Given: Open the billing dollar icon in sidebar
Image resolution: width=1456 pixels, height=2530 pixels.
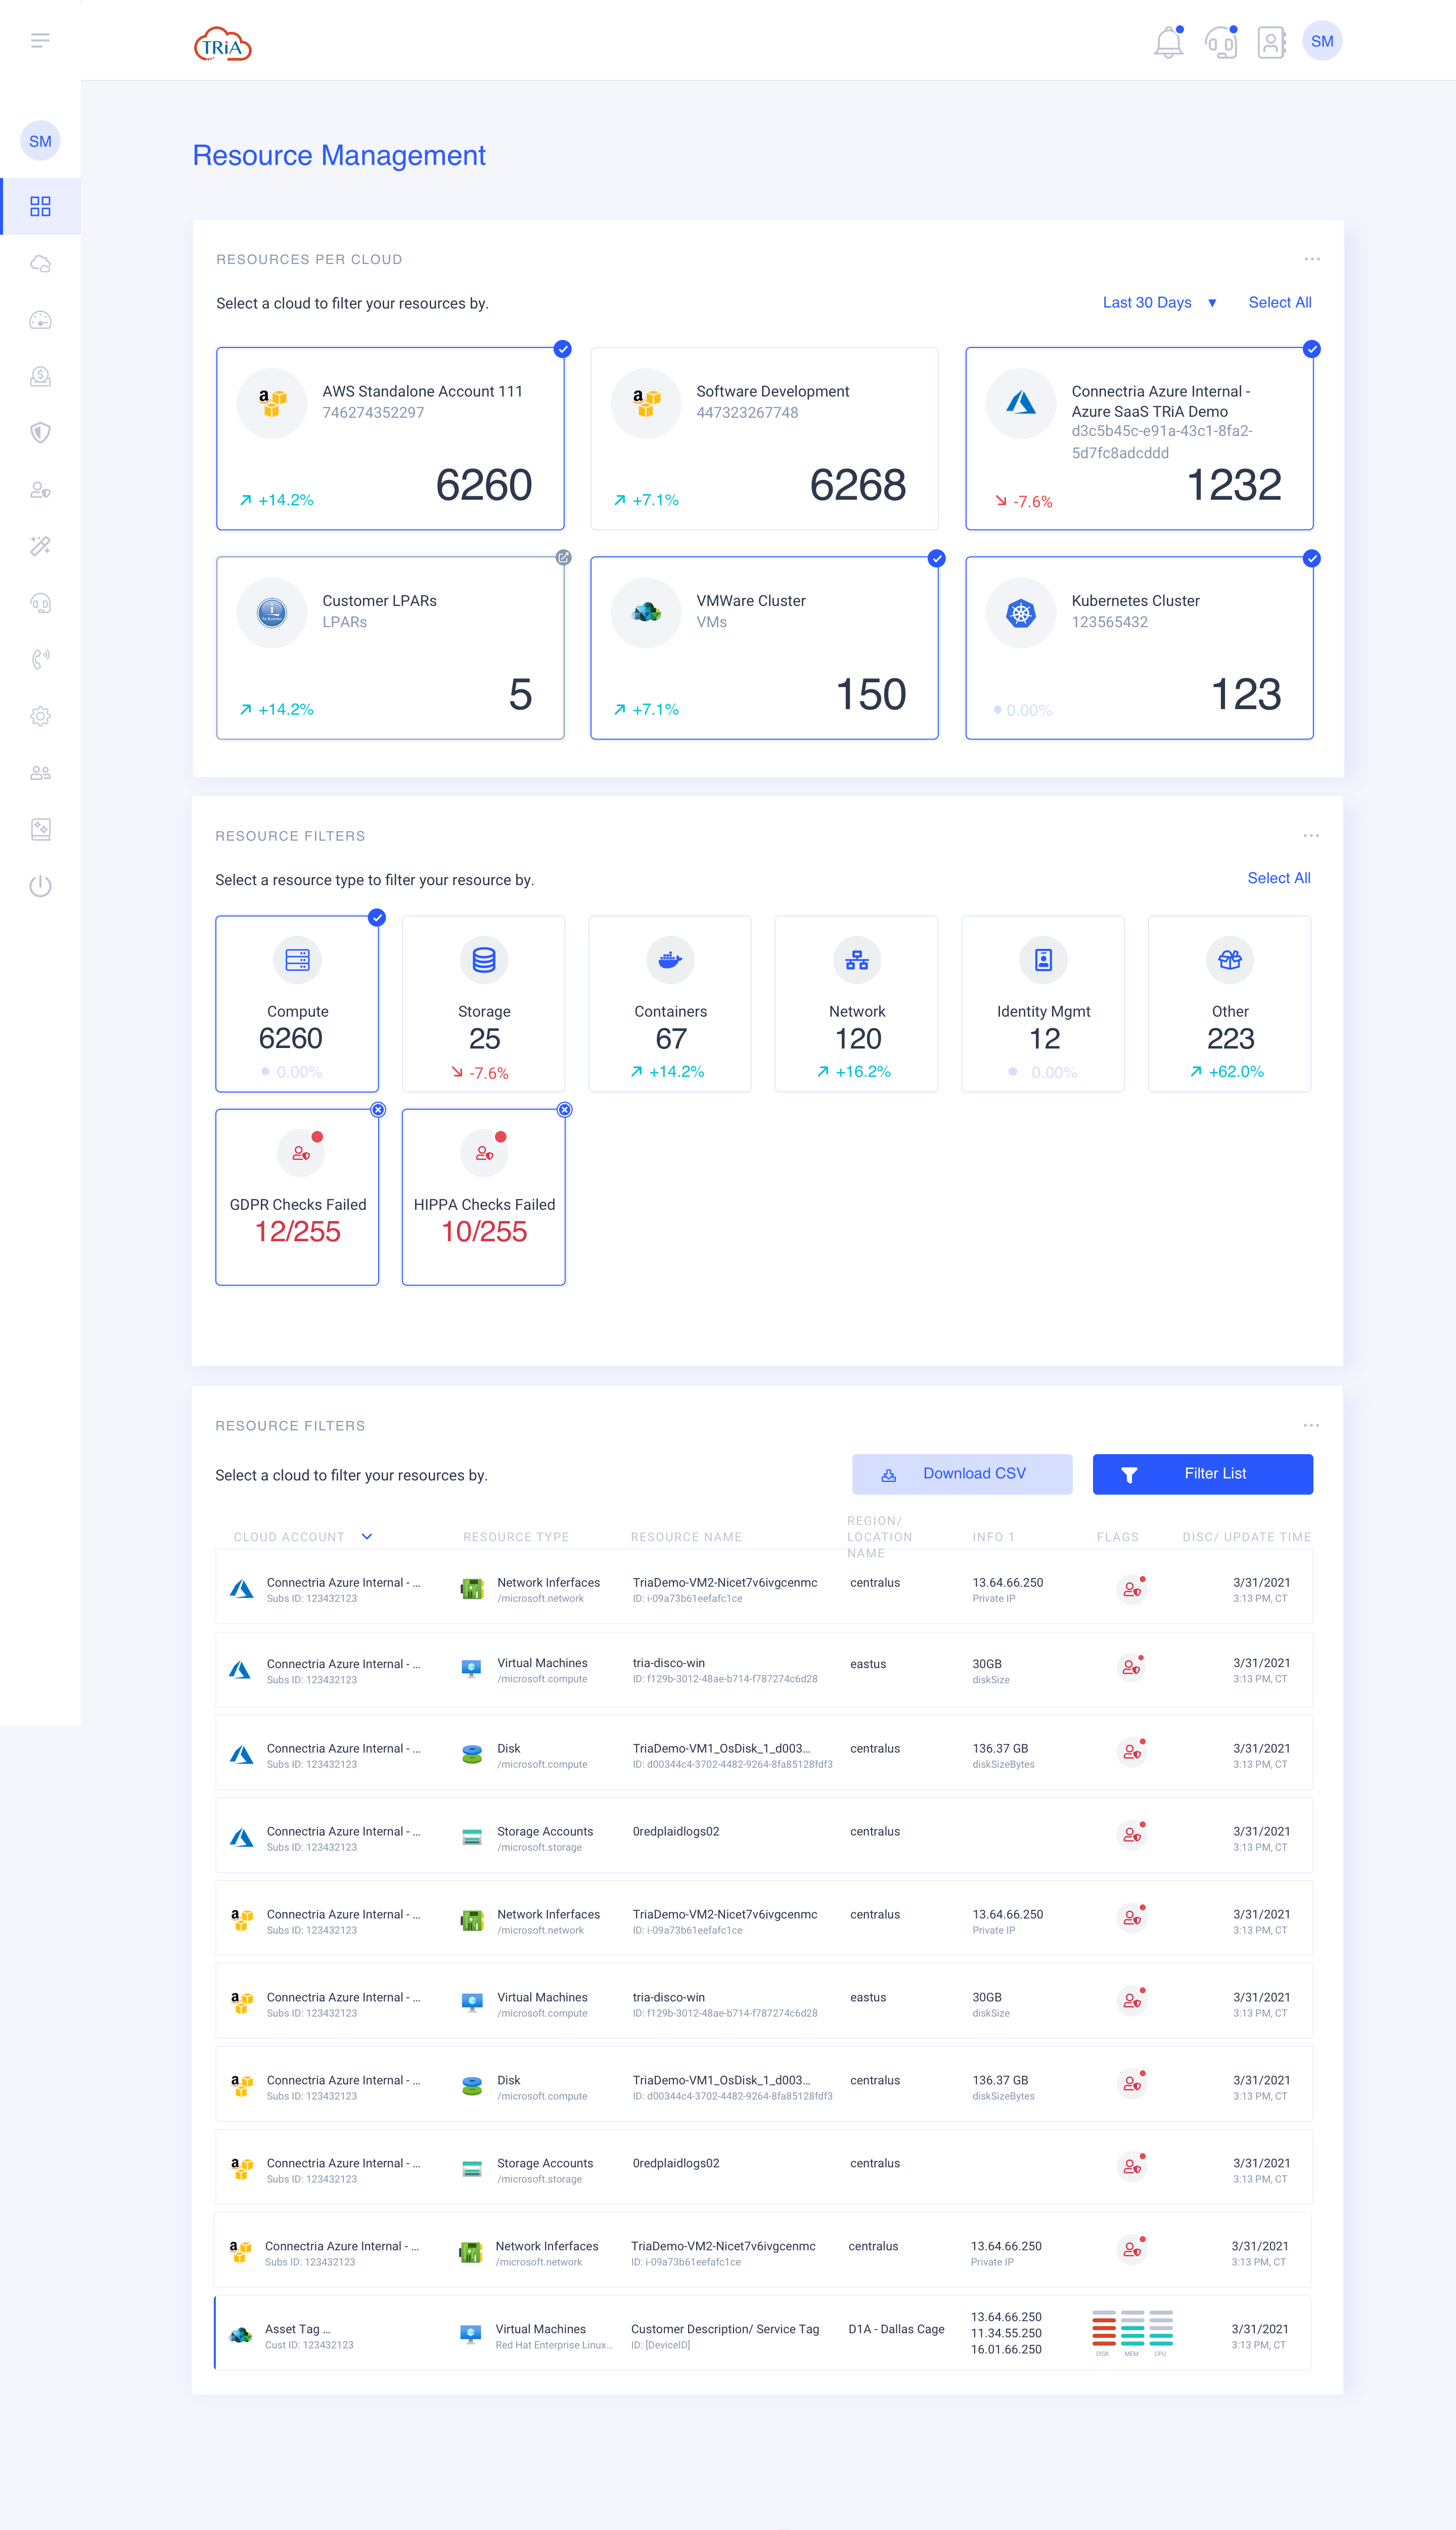Looking at the screenshot, I should click(x=40, y=376).
